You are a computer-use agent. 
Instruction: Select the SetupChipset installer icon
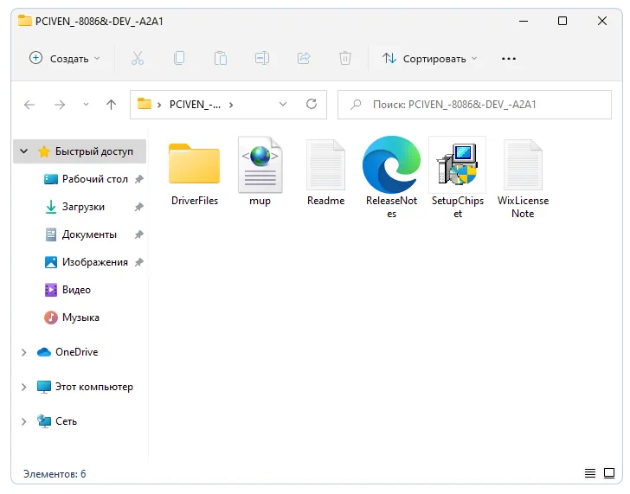click(458, 164)
